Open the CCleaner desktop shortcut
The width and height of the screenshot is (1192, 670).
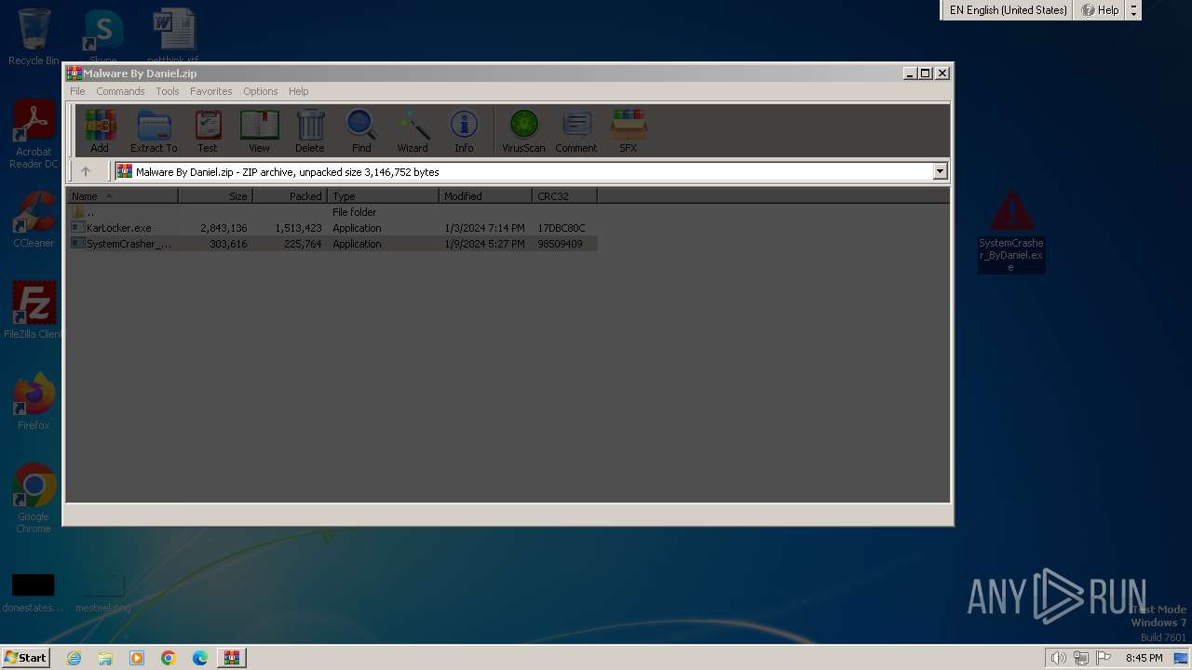pos(34,220)
